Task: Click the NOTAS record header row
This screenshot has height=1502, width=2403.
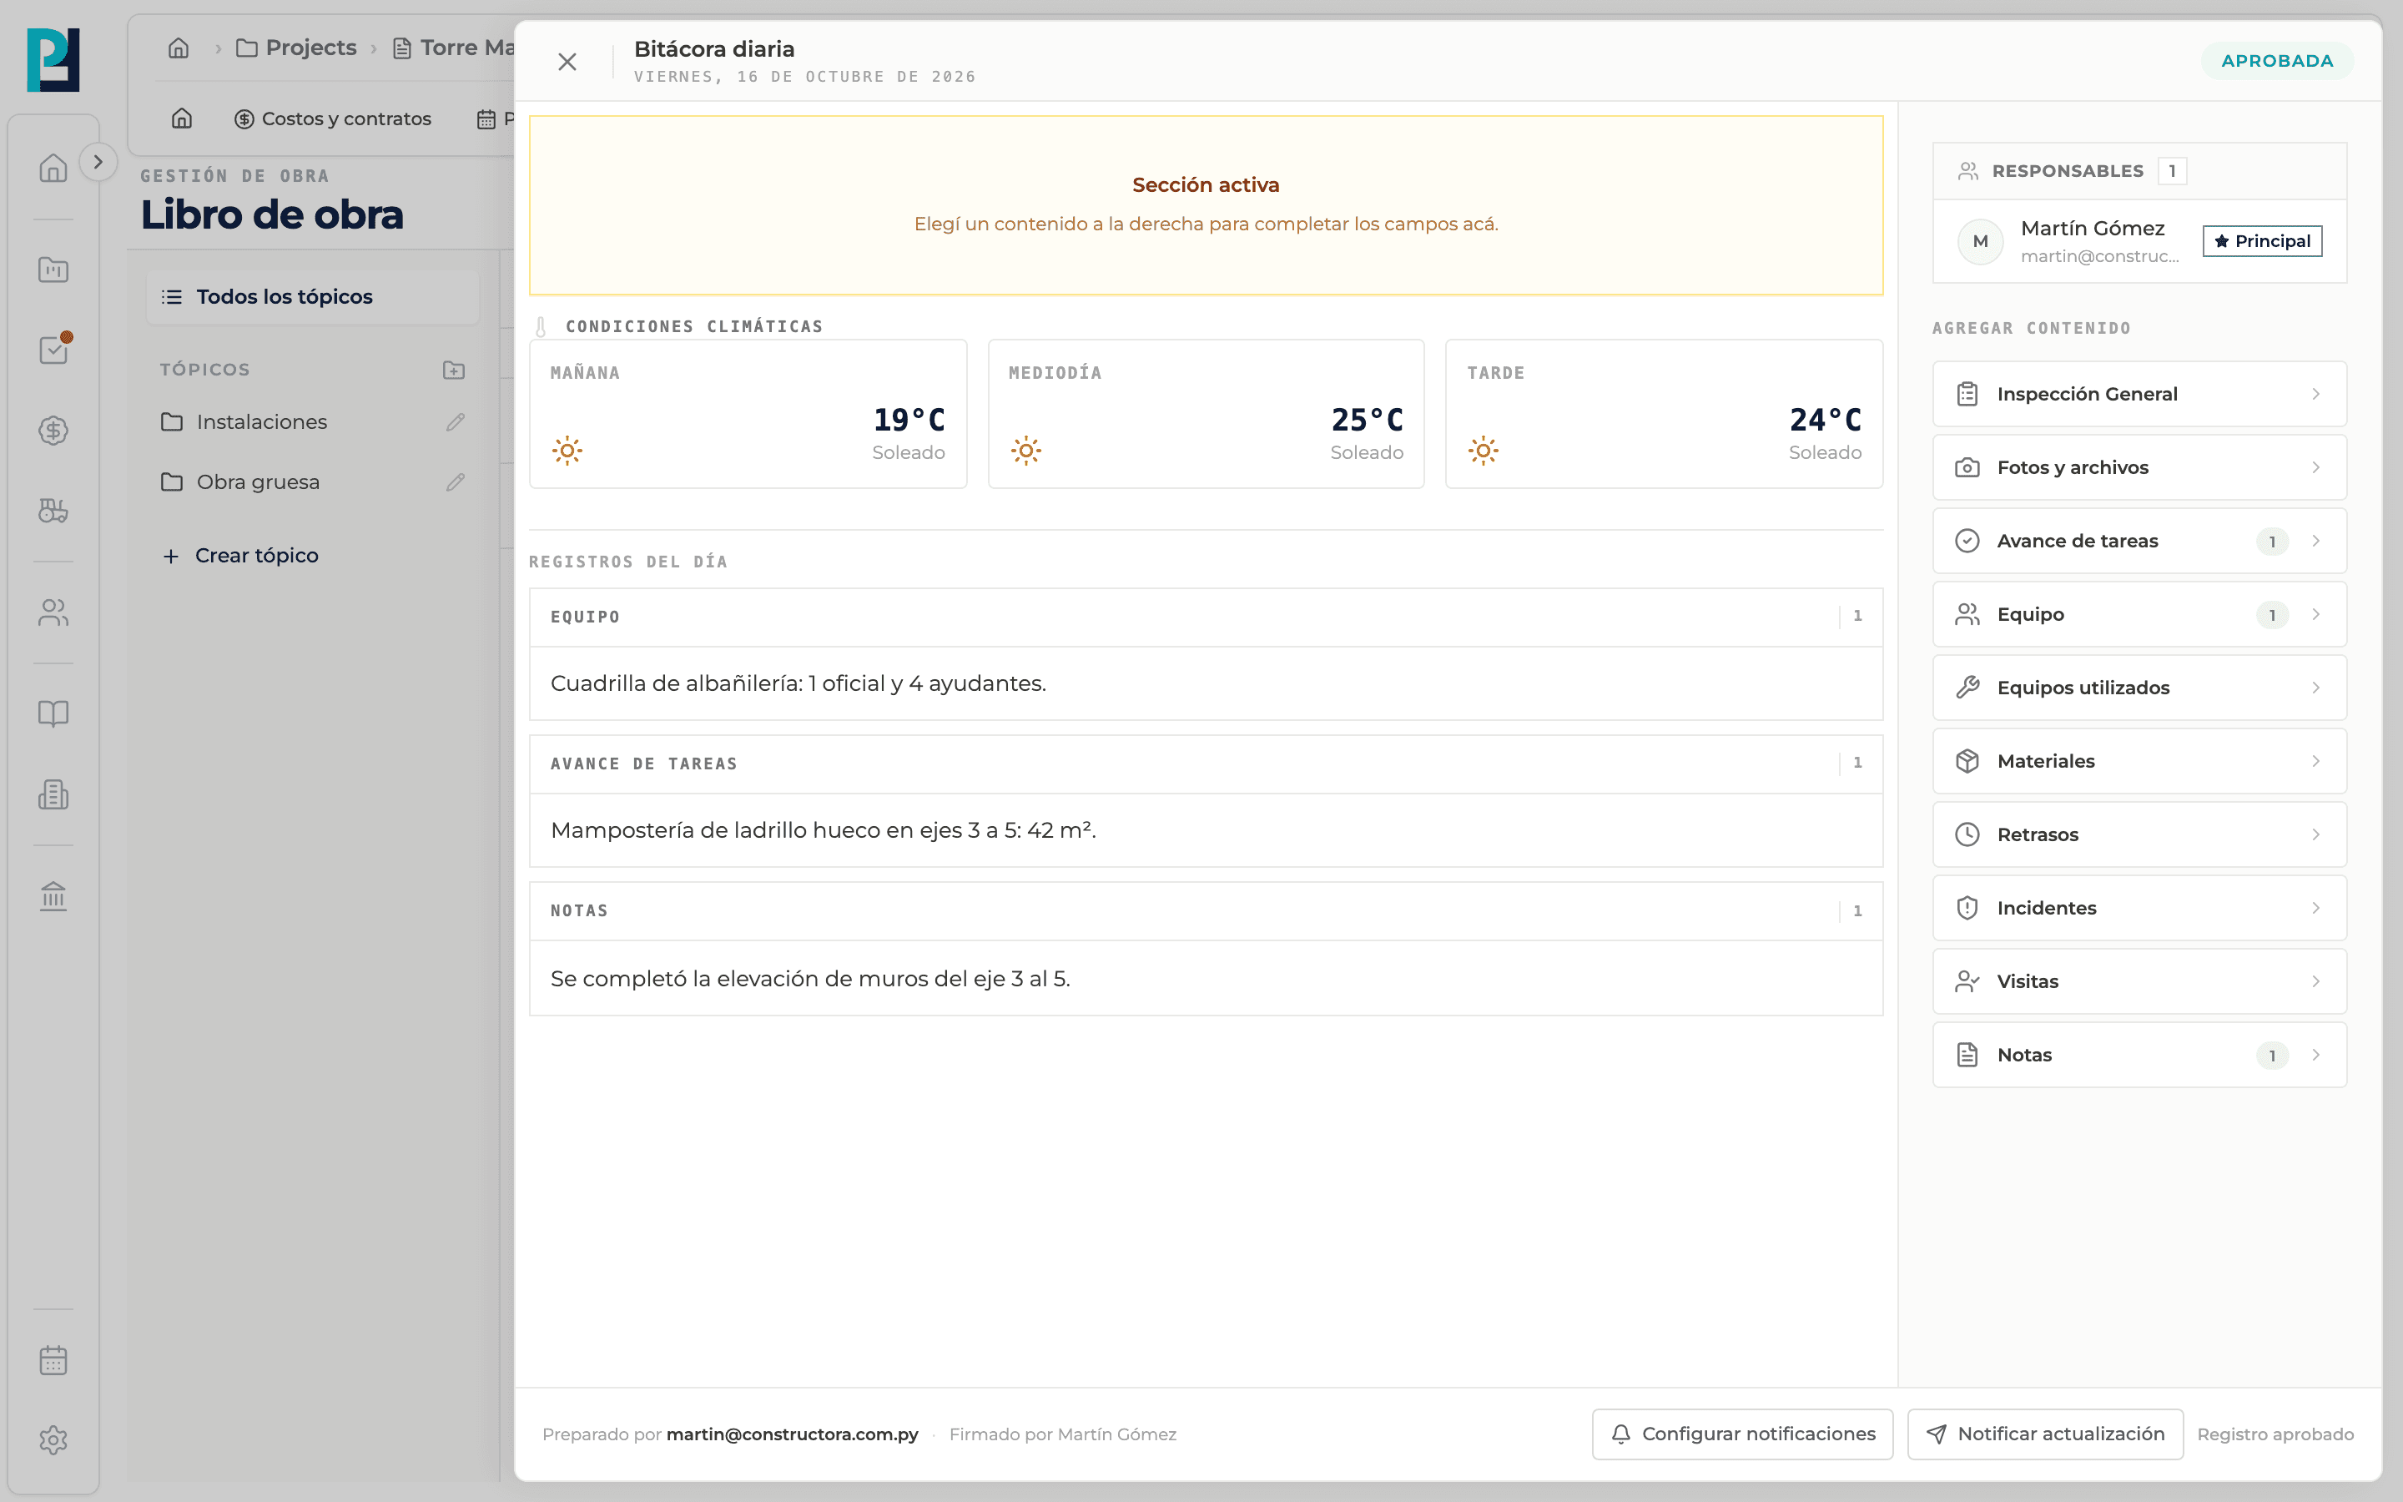Action: point(1206,911)
